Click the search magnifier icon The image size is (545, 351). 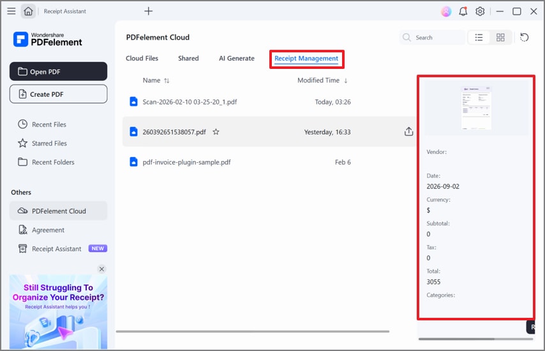[x=407, y=37]
